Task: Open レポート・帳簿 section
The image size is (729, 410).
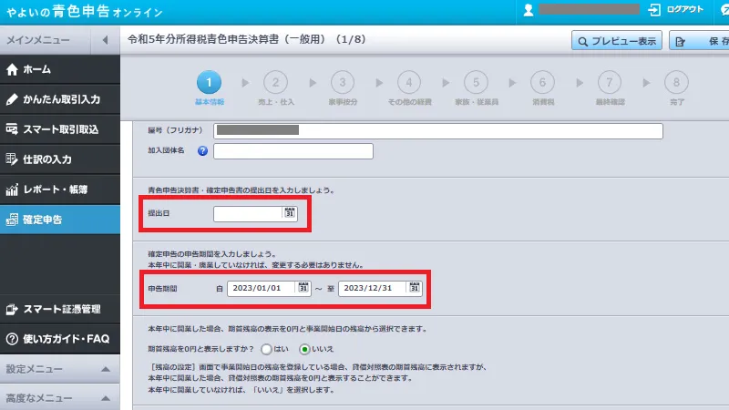Action: (60, 190)
